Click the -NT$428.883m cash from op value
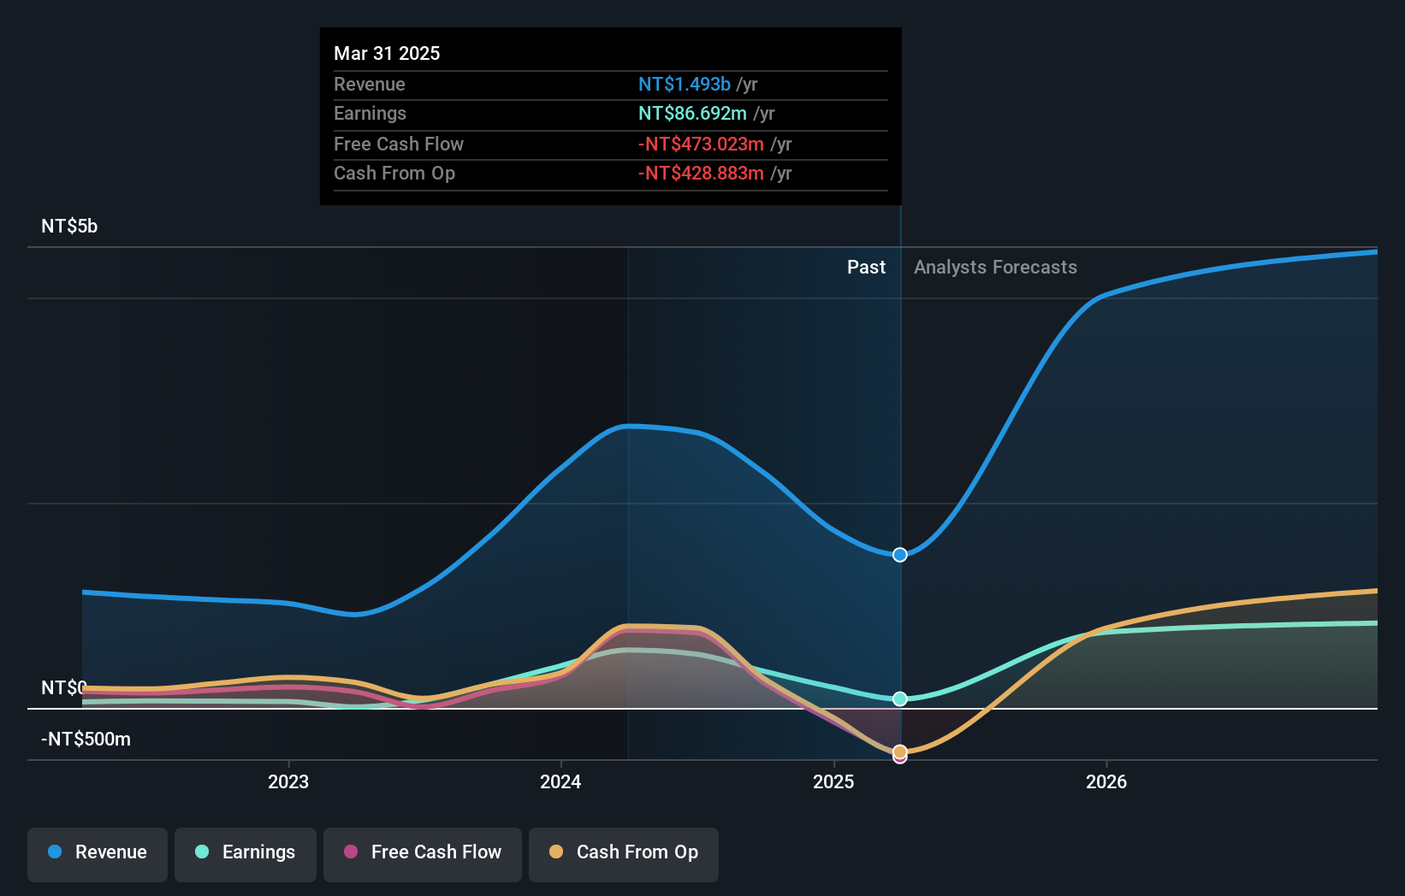 701,173
